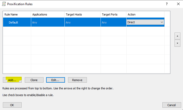Open the Edit... rule dialog
The height and width of the screenshot is (110, 183).
(55, 80)
